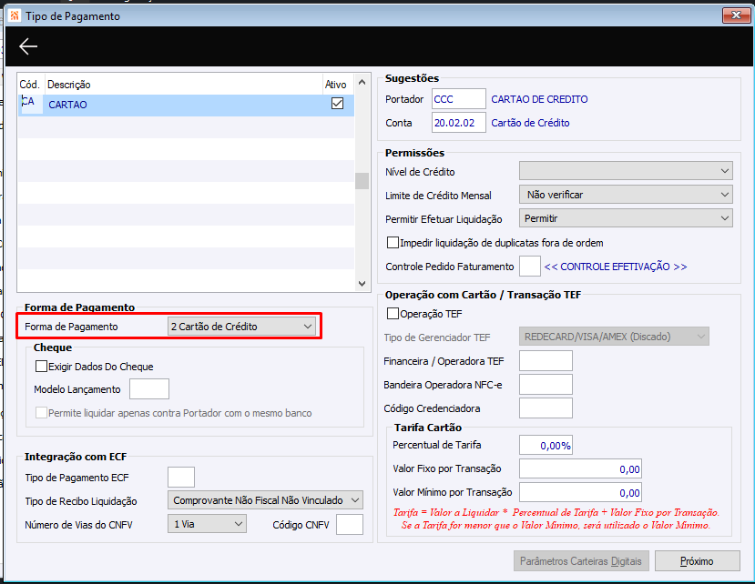The width and height of the screenshot is (755, 584).
Task: Check Impedir liquidação de duplicatas fora de ordem
Action: (393, 243)
